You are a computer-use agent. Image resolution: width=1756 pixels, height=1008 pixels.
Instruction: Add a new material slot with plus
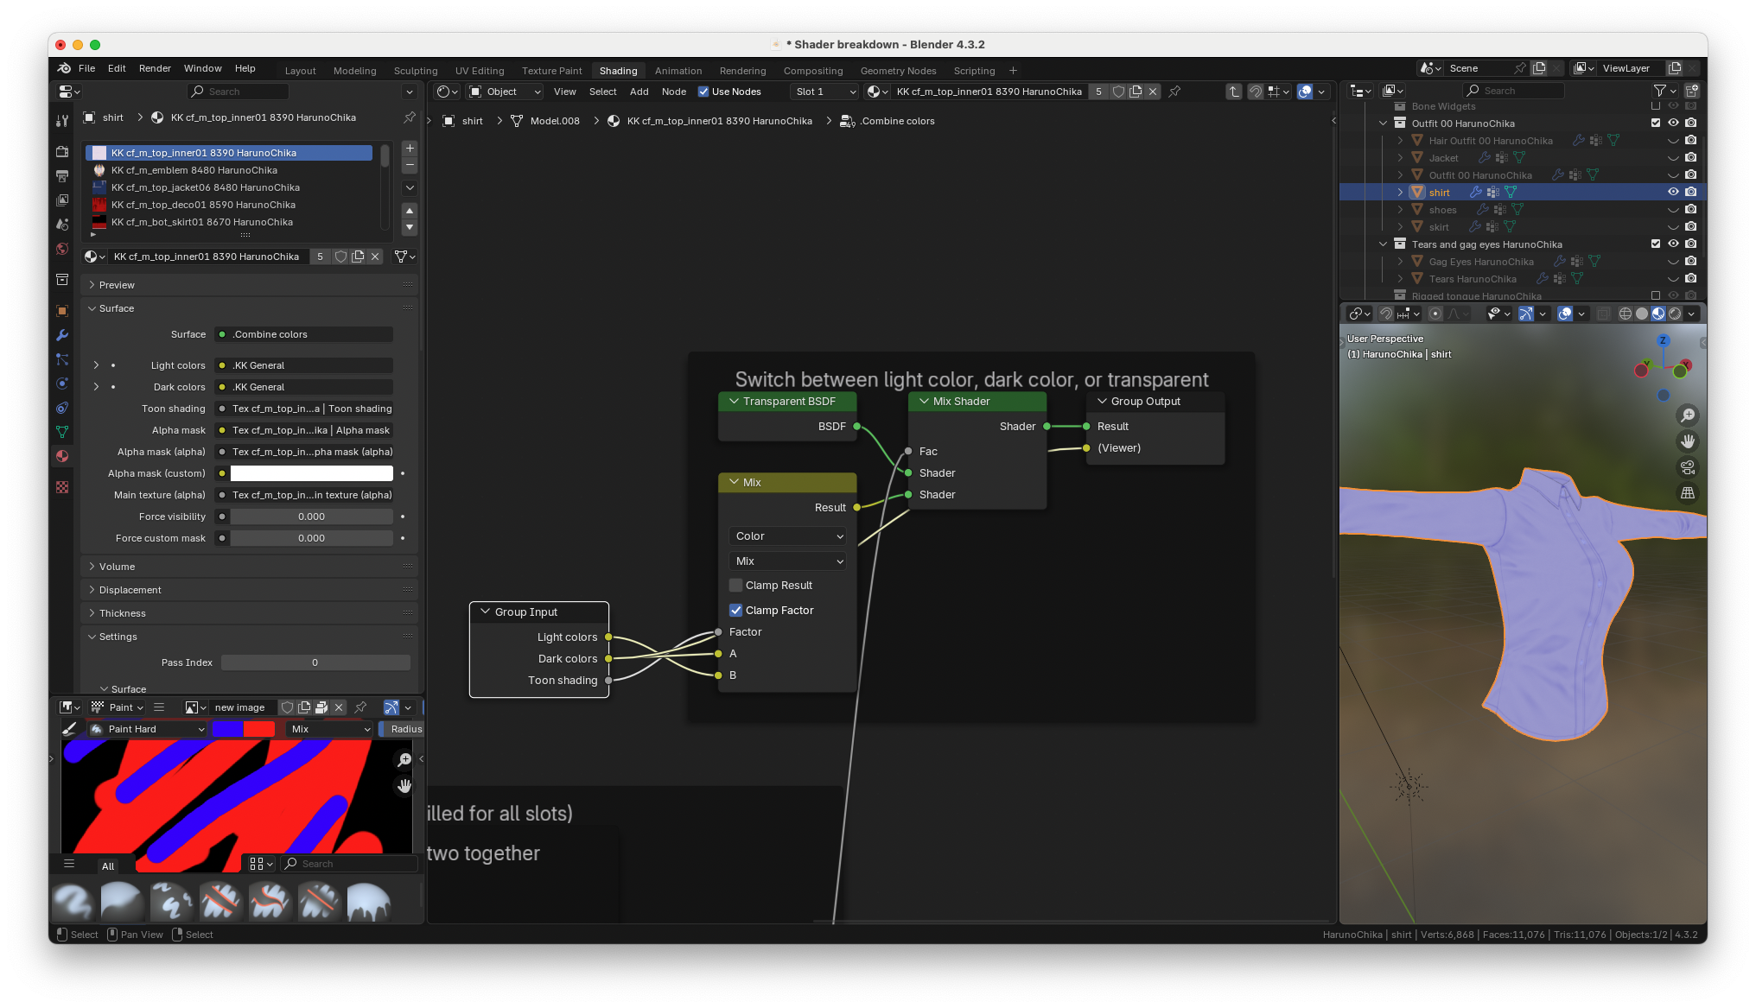click(x=410, y=149)
